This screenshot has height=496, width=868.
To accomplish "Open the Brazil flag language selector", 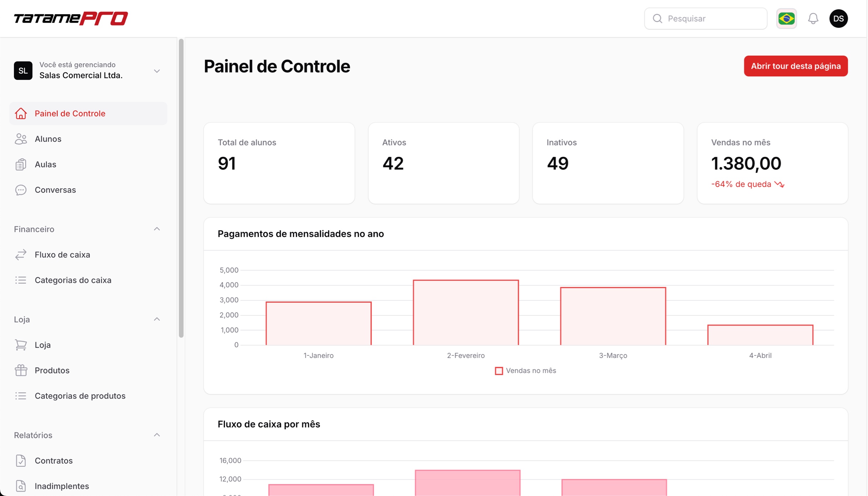I will click(786, 19).
